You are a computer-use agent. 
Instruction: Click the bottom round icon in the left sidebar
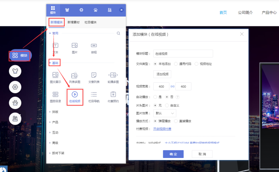tap(15, 118)
